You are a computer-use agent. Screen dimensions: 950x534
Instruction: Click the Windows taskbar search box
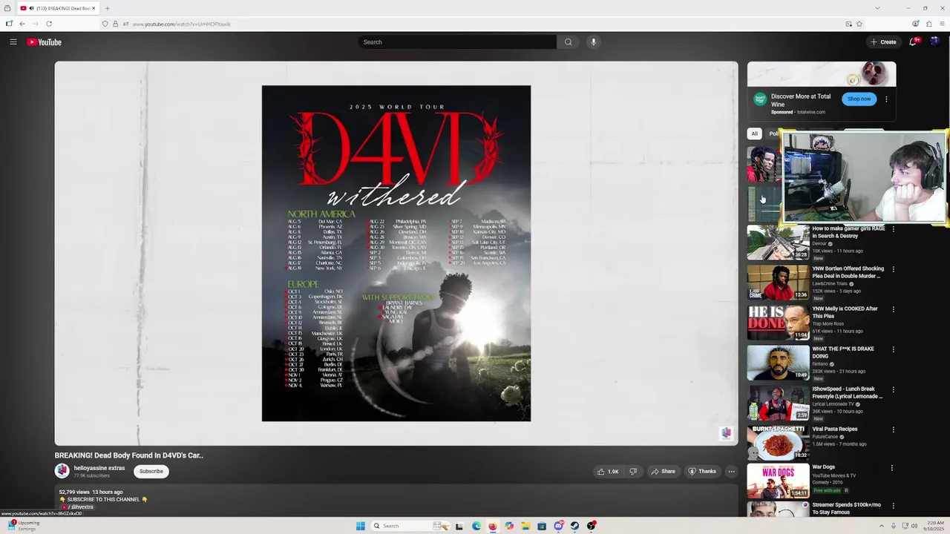point(409,526)
